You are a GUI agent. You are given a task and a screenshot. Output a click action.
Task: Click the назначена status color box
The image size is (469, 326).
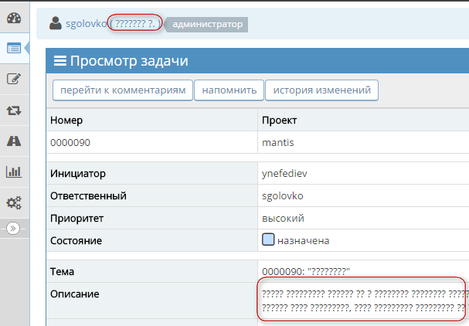click(268, 240)
